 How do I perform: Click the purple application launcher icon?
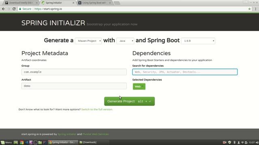31,142
